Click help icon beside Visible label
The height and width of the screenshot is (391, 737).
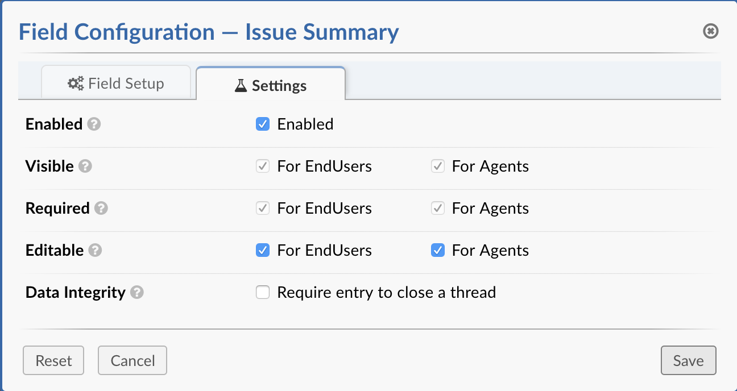85,167
